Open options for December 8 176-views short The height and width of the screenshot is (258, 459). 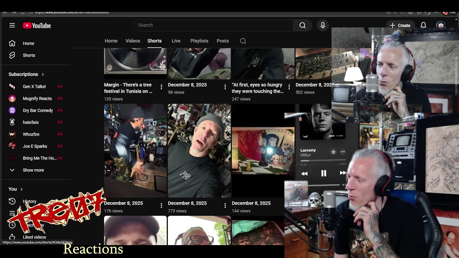[161, 205]
